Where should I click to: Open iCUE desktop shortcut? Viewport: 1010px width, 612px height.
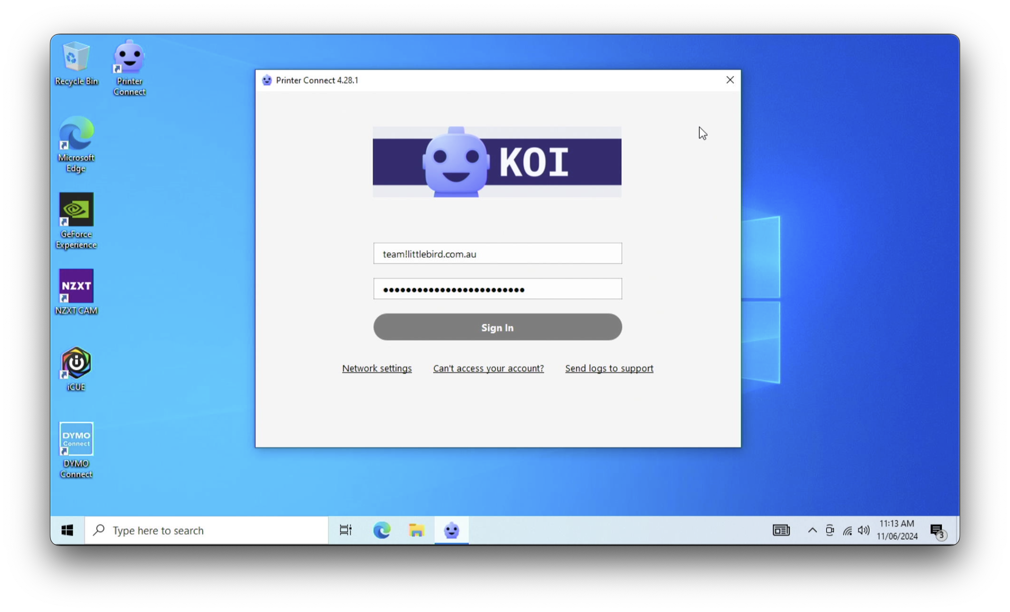pyautogui.click(x=76, y=368)
